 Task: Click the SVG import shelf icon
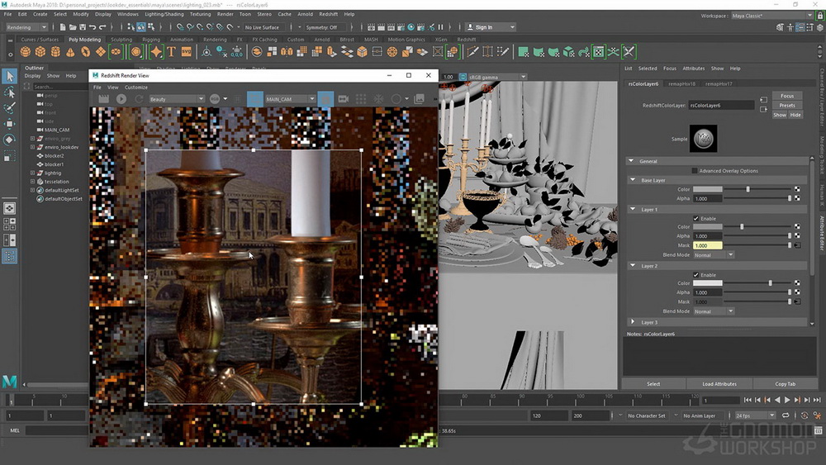(187, 51)
